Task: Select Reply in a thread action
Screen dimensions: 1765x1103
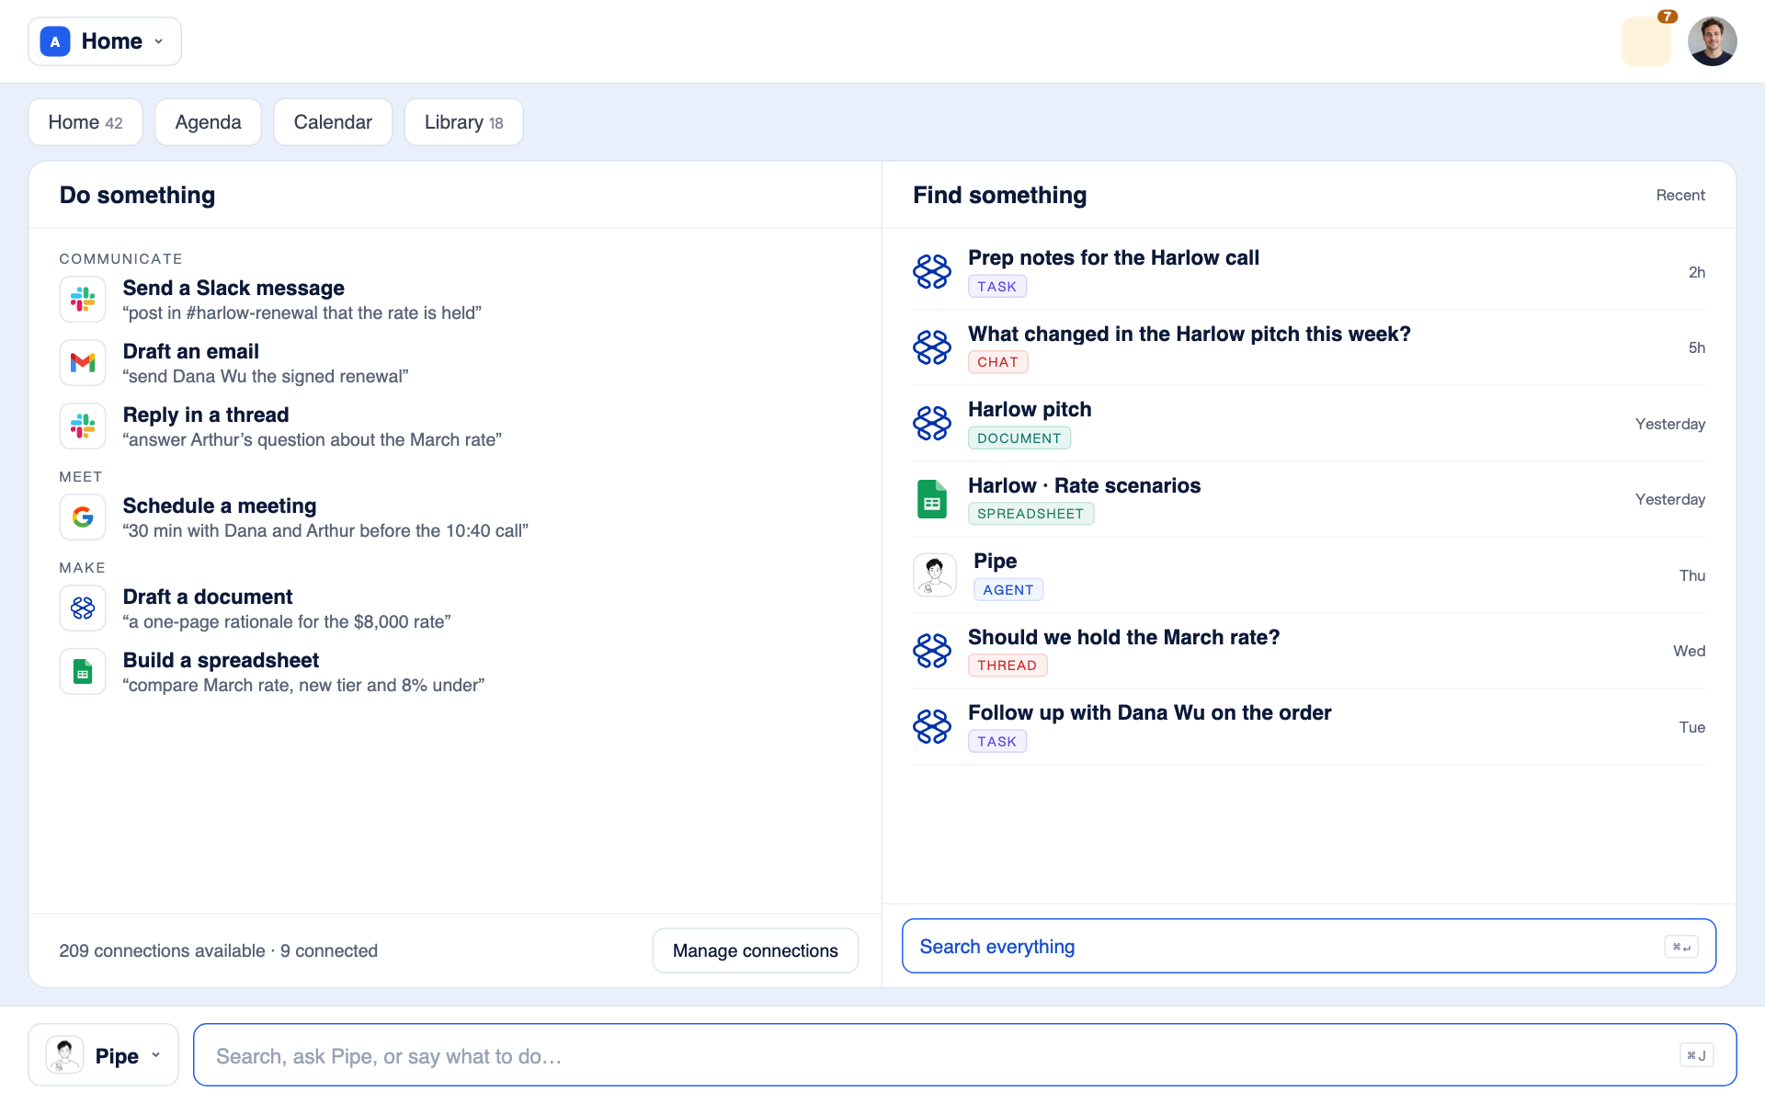Action: pyautogui.click(x=206, y=415)
